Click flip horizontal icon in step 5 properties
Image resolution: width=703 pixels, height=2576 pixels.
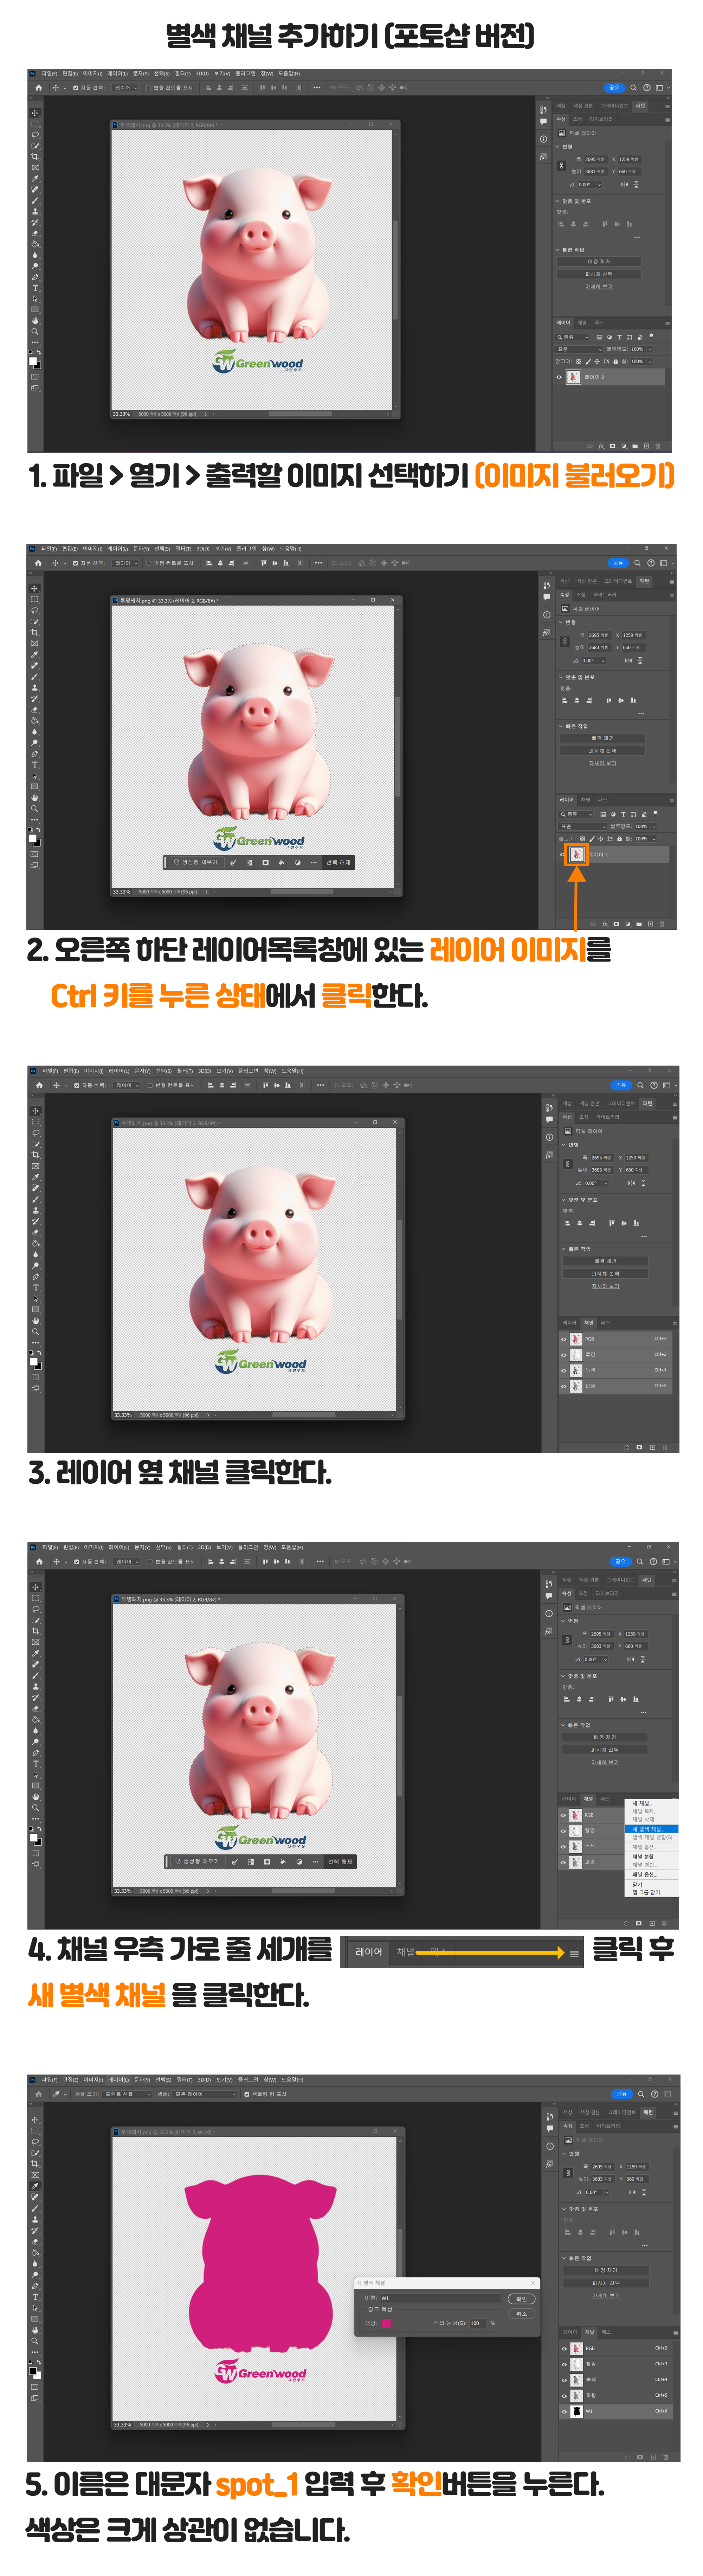[x=632, y=2192]
